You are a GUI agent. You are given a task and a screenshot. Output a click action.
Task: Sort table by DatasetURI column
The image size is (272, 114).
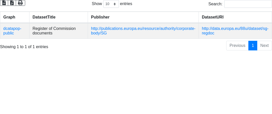click(x=213, y=17)
